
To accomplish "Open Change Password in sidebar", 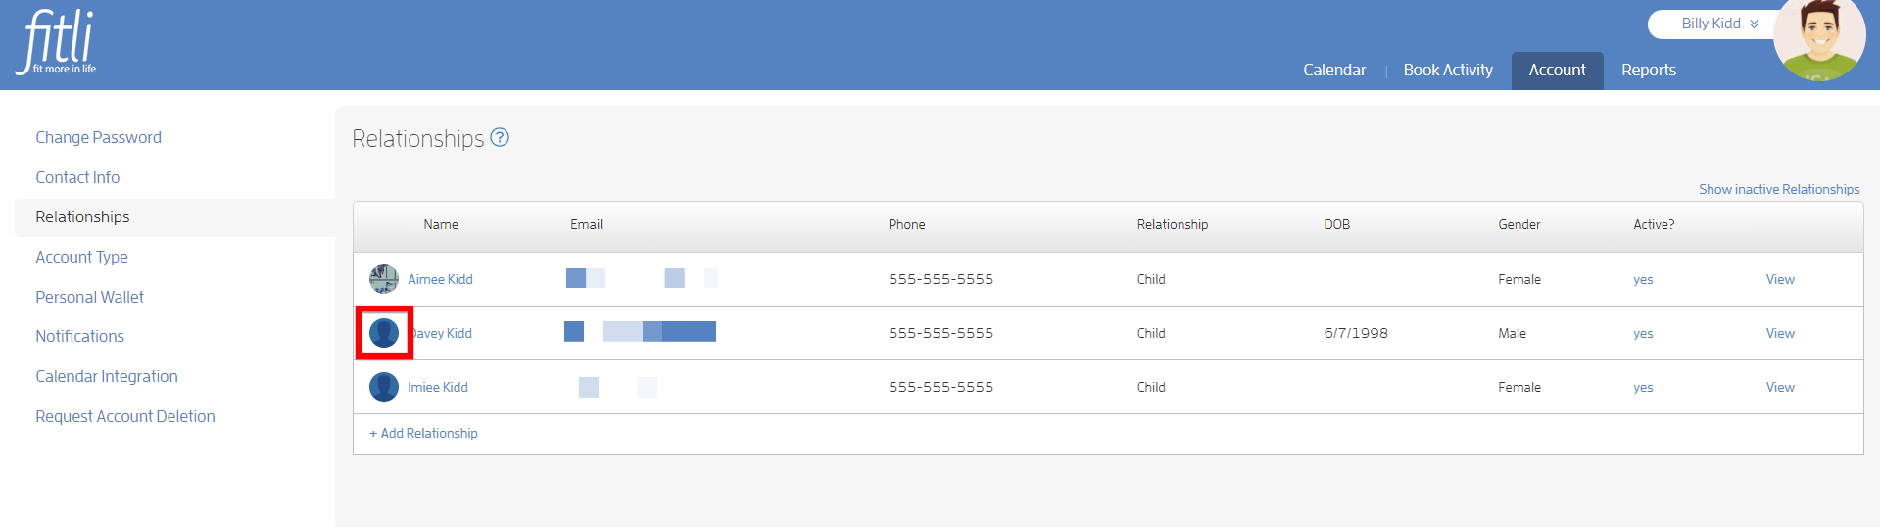I will click(98, 137).
